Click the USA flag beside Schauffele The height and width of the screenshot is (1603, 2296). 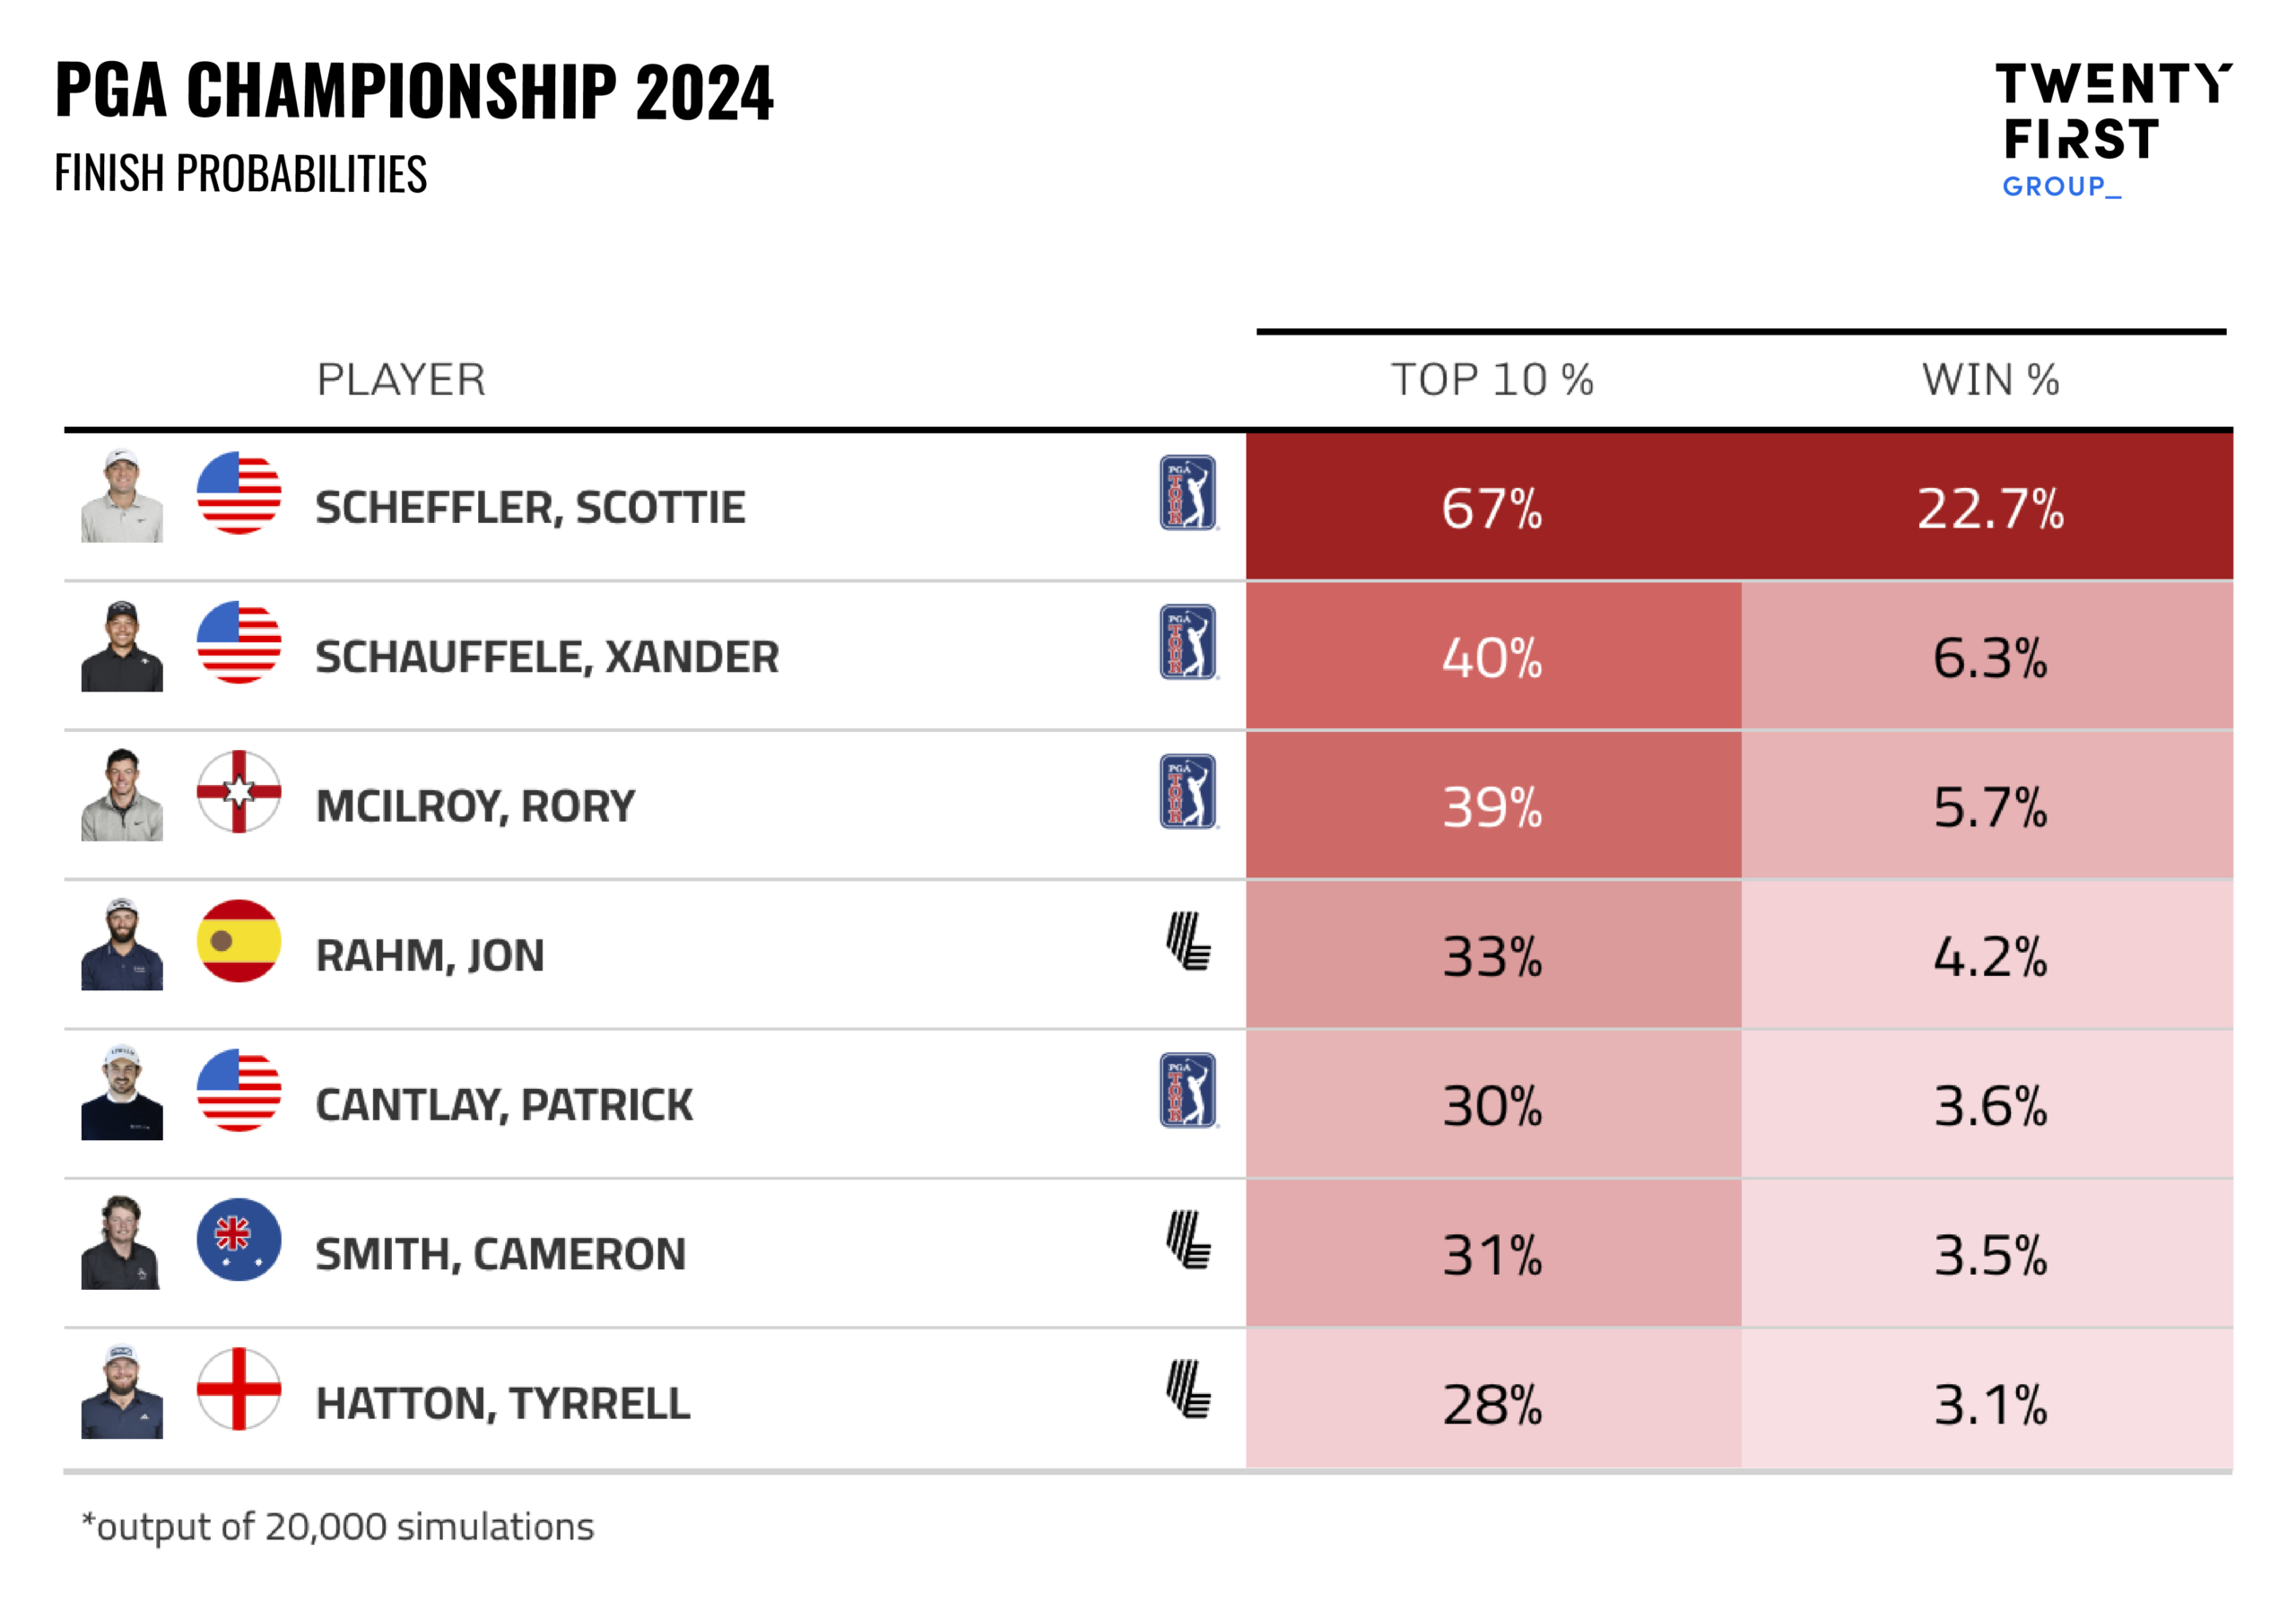239,642
